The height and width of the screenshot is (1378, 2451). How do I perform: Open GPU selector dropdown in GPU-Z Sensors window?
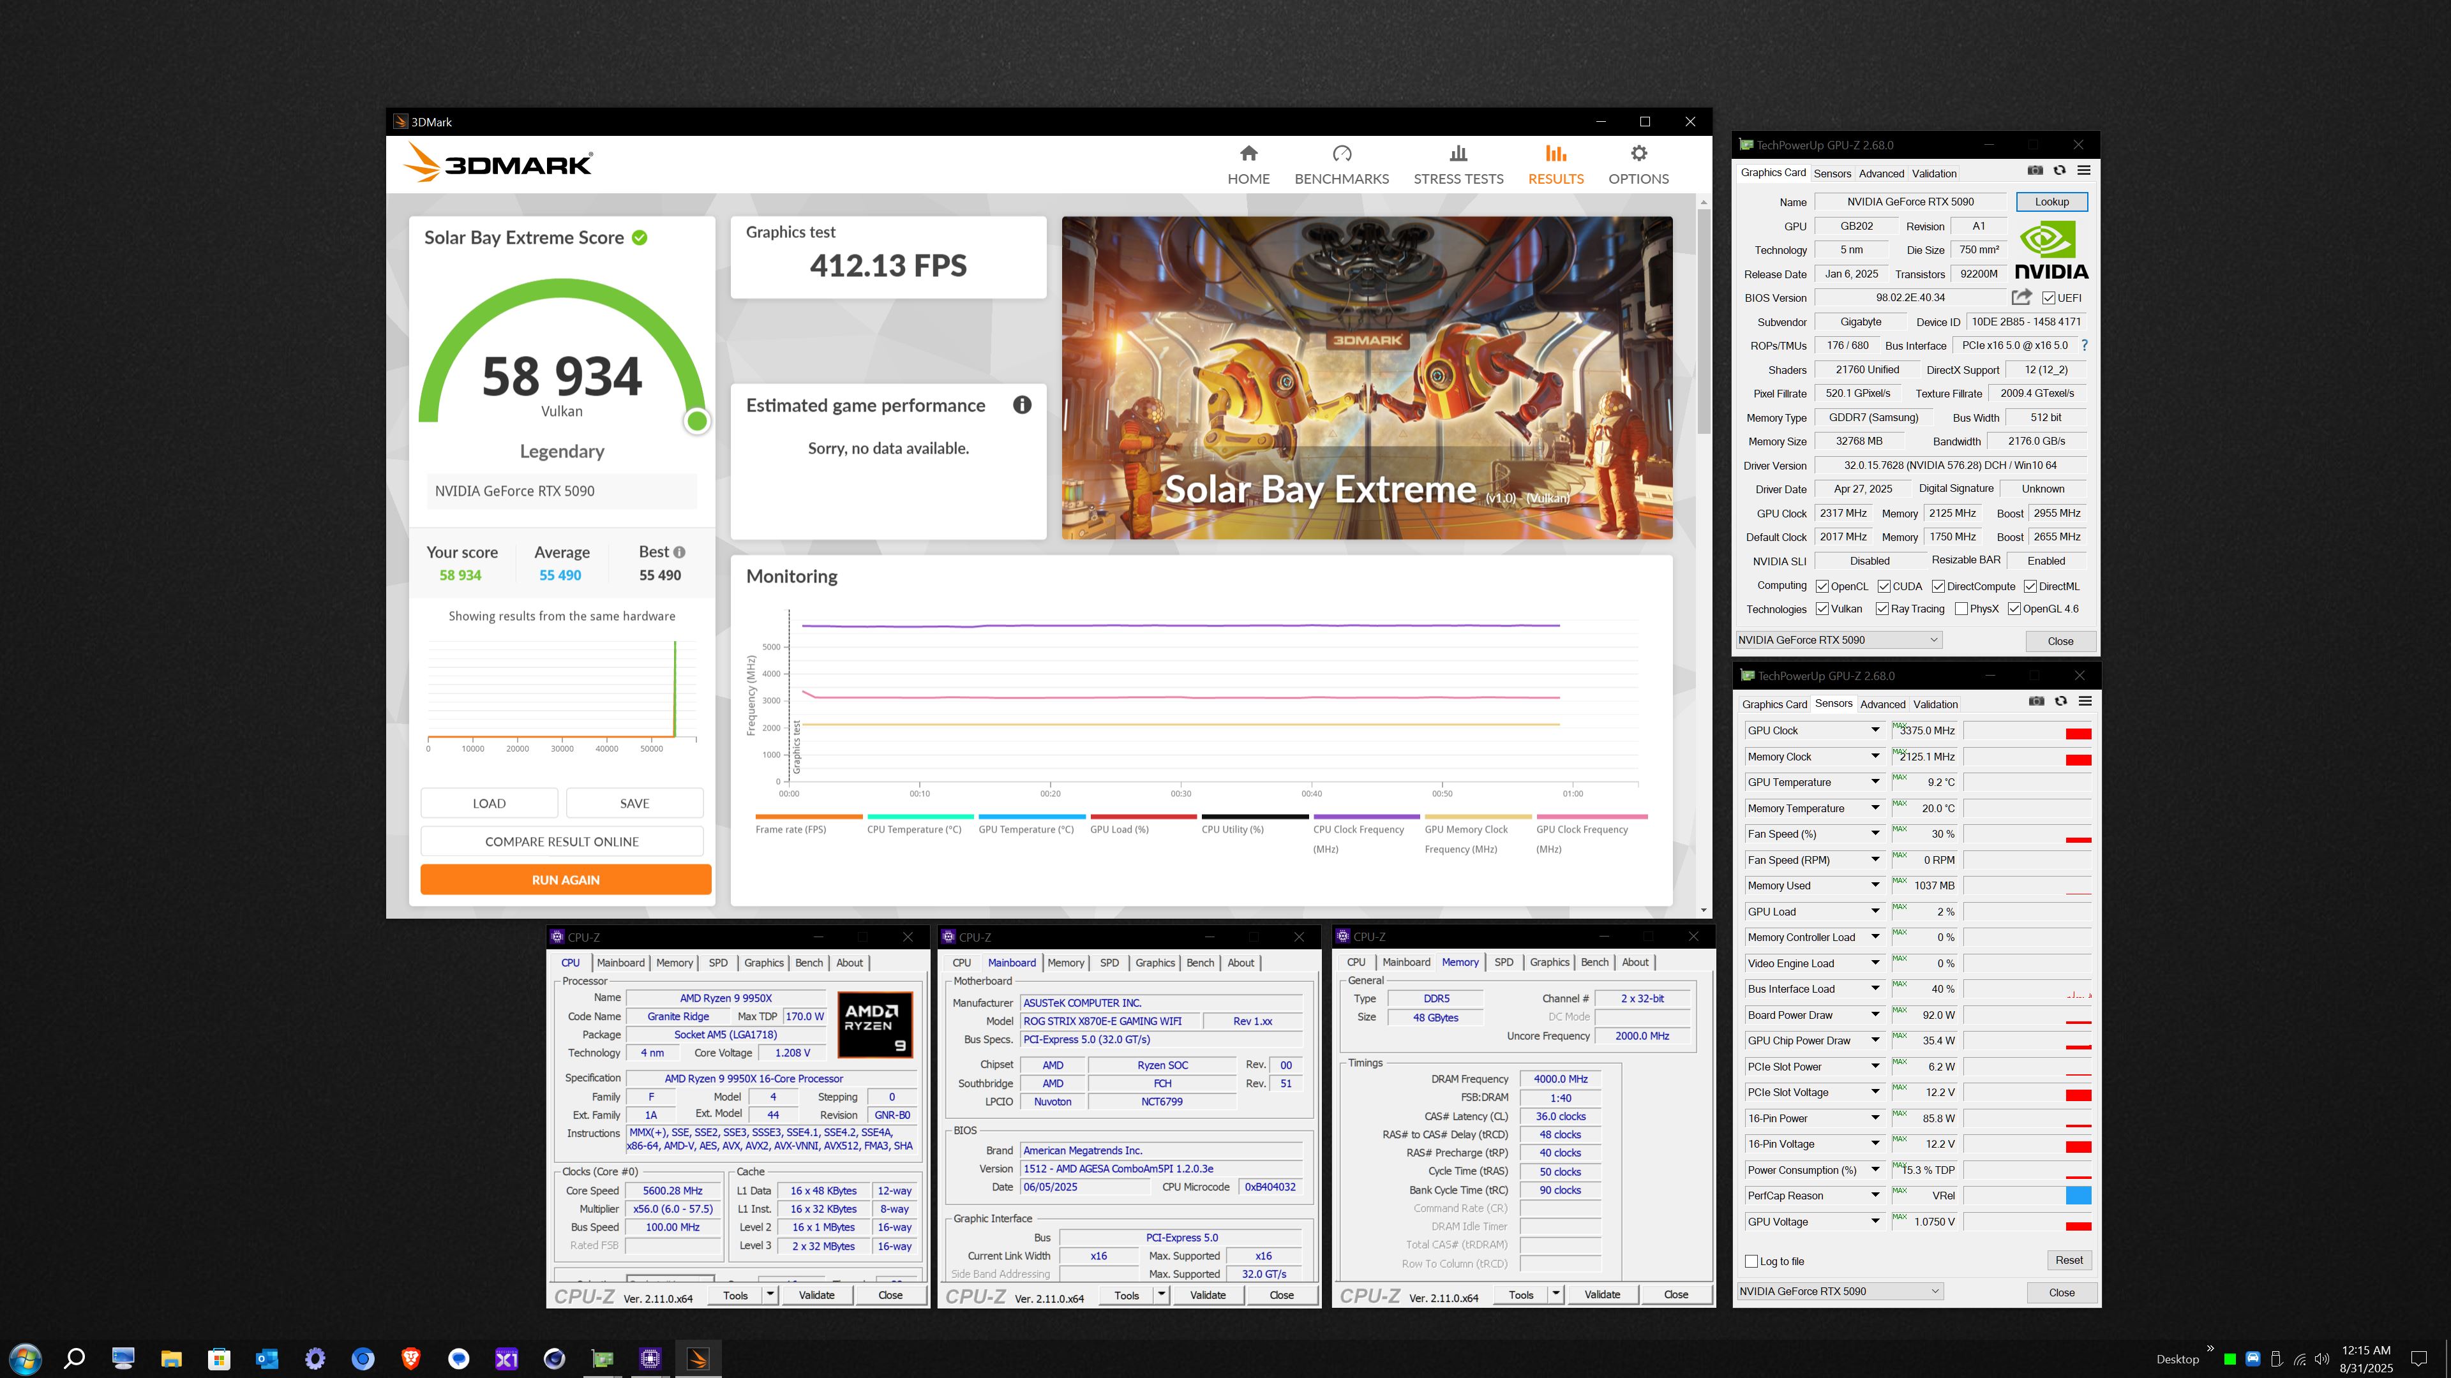1839,1291
